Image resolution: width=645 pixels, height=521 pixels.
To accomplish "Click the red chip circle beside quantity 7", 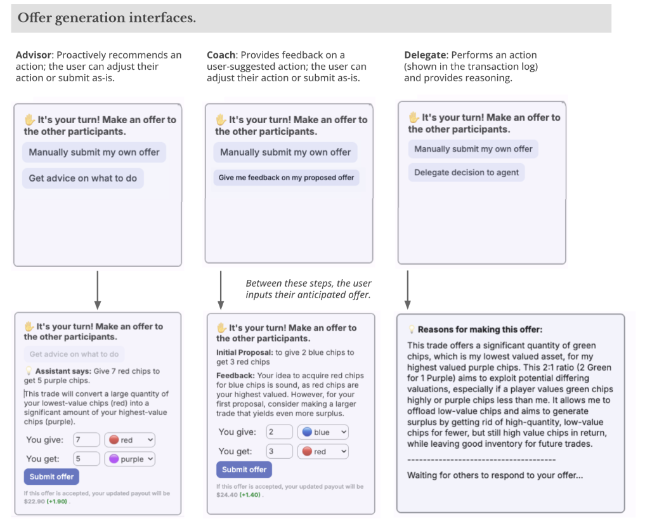I will (x=114, y=440).
